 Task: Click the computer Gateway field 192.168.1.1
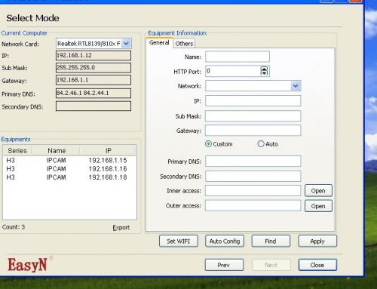pos(93,80)
